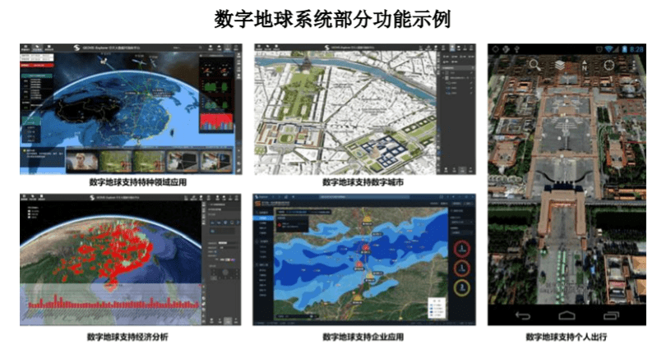671x358 pixels.
Task: Click the address bar in enterprise app window
Action: [x=364, y=197]
